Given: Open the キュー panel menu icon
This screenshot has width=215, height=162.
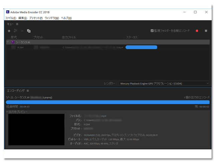Looking at the screenshot, I should click(17, 24).
